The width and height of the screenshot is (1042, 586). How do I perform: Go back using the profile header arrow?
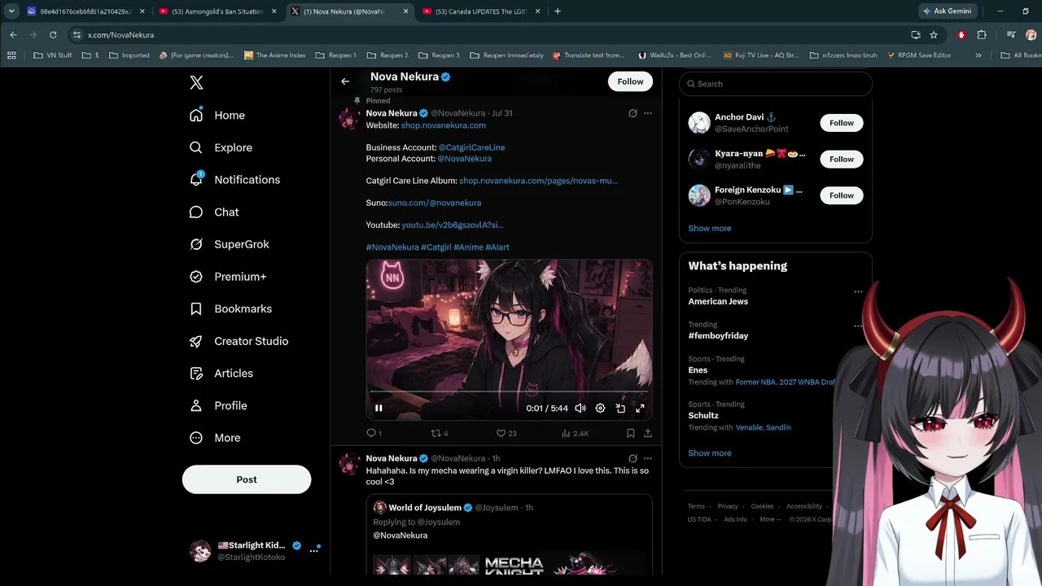345,81
